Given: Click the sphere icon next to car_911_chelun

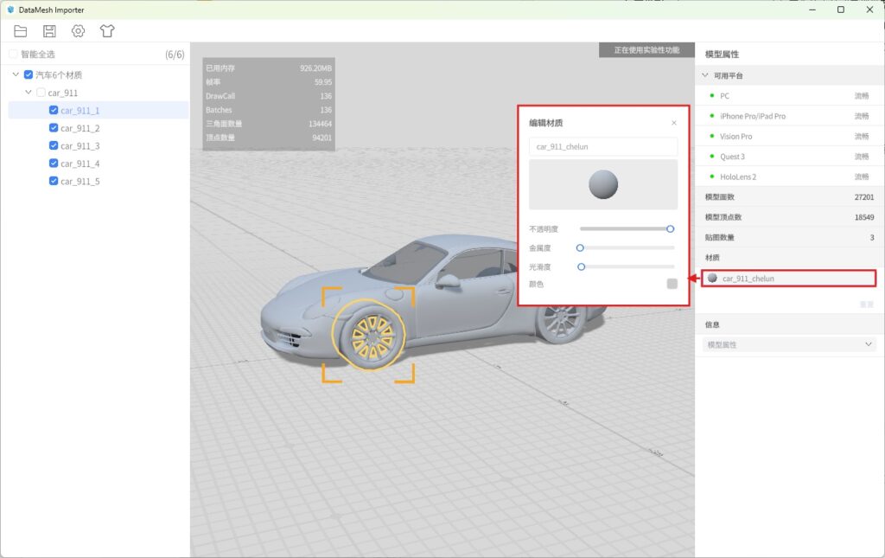Looking at the screenshot, I should pos(712,279).
